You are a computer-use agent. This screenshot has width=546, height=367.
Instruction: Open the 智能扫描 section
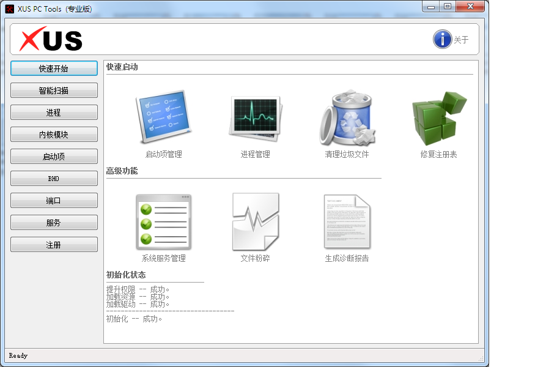tap(54, 90)
